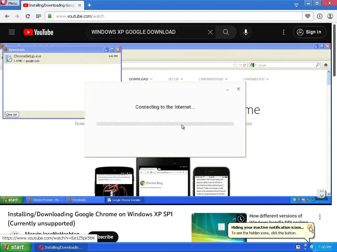Viewport: 337px width, 252px height.
Task: Open the Opera tab menu stack icon
Action: click(x=297, y=5)
